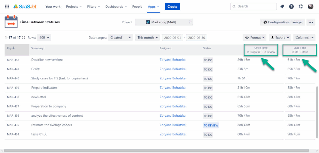Viewport: 319px width, 153px height.
Task: Click summary 'Prepare indicators'
Action: tap(44, 88)
